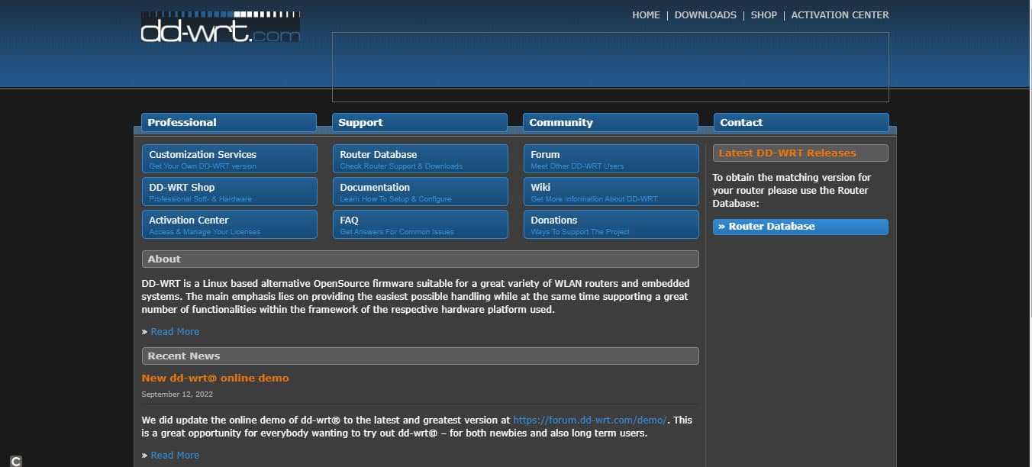Click Read More below the online demo news
The height and width of the screenshot is (467, 1032).
tap(175, 456)
